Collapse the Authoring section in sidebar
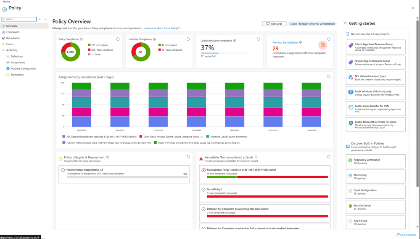Screen dimensions: 420x239 tap(3, 50)
